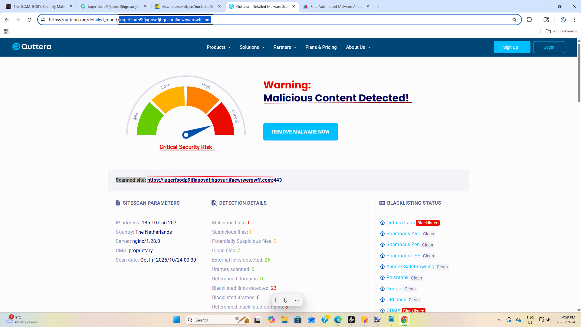The image size is (581, 327).
Task: Switch to the view-source bucketsofb tab
Action: coord(188,6)
